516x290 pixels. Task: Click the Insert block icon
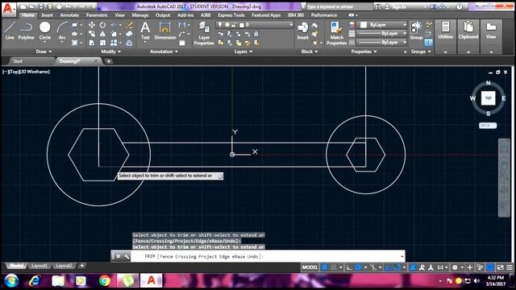coord(302,31)
